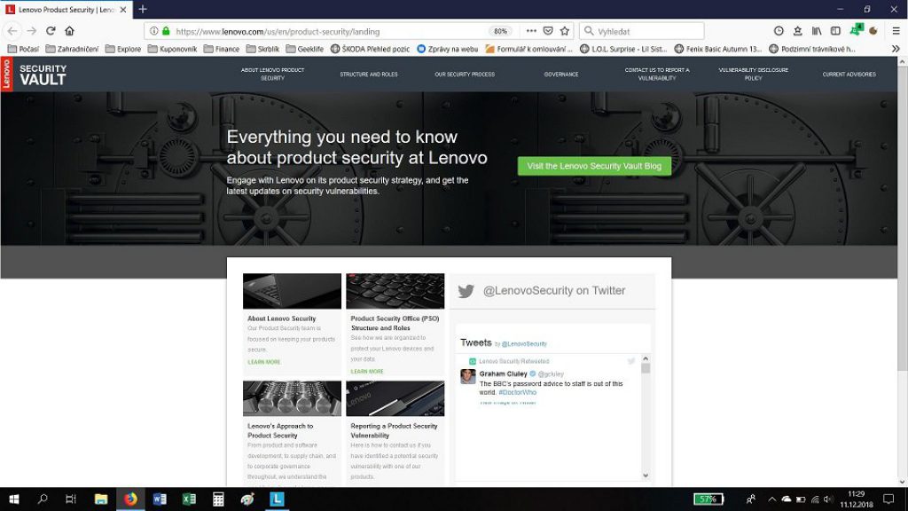Open Excel from the taskbar

coord(189,499)
